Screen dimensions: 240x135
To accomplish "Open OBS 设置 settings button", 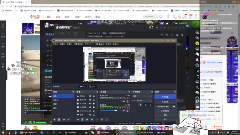I will 165,115.
